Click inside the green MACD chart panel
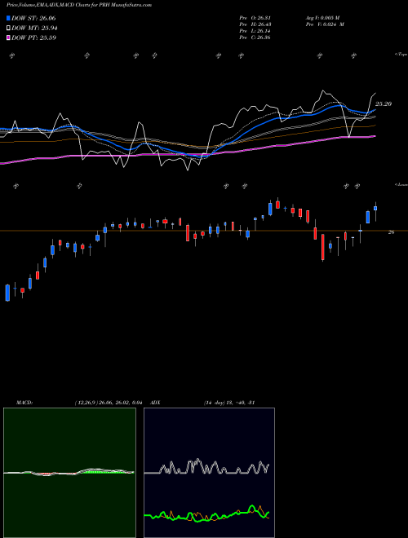This screenshot has width=408, height=538. coord(69,473)
